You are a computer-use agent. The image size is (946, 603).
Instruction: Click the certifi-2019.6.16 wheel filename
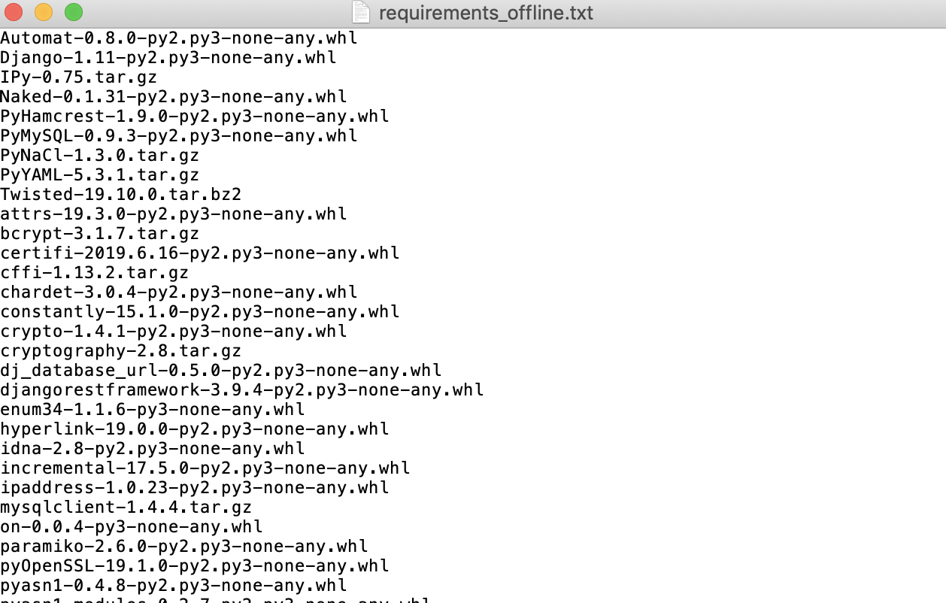[x=200, y=253]
